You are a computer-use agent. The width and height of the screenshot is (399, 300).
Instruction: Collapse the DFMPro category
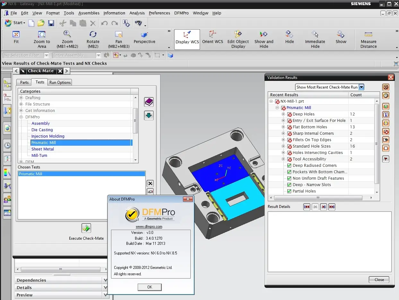(x=21, y=117)
